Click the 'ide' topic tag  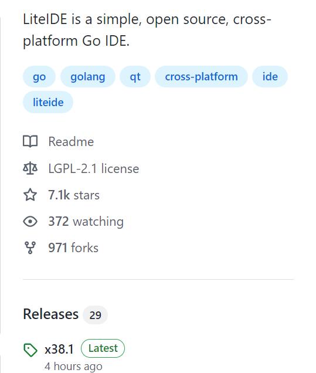click(x=270, y=77)
